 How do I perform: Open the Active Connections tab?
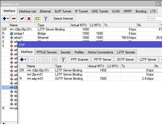click(101, 52)
